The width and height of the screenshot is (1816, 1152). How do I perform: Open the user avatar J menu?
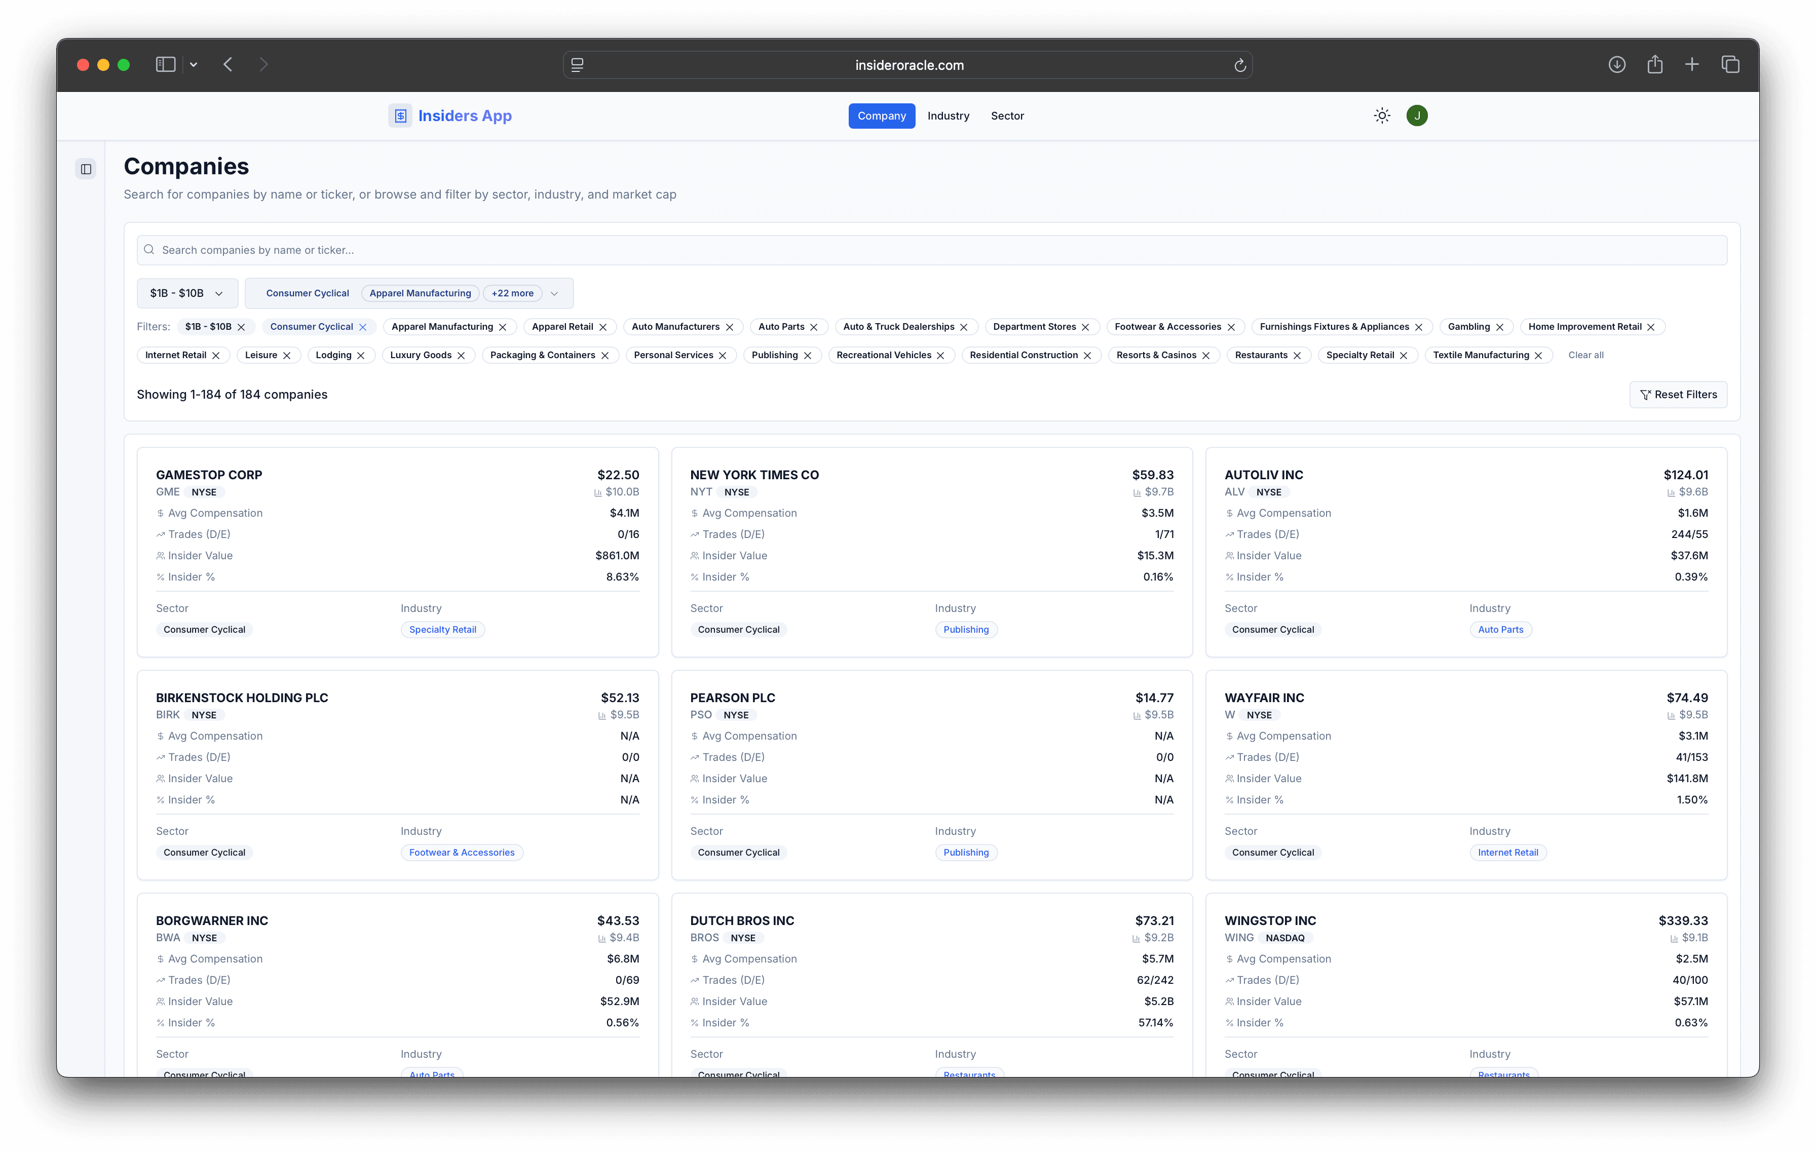1416,116
